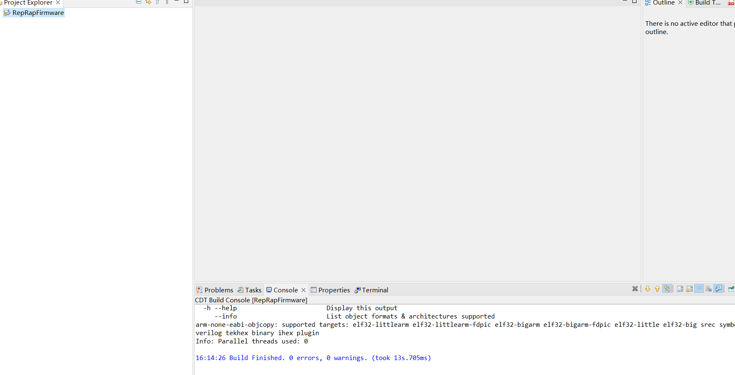Viewport: 735px width, 375px height.
Task: Open the Project Explorer view menu
Action: [167, 2]
